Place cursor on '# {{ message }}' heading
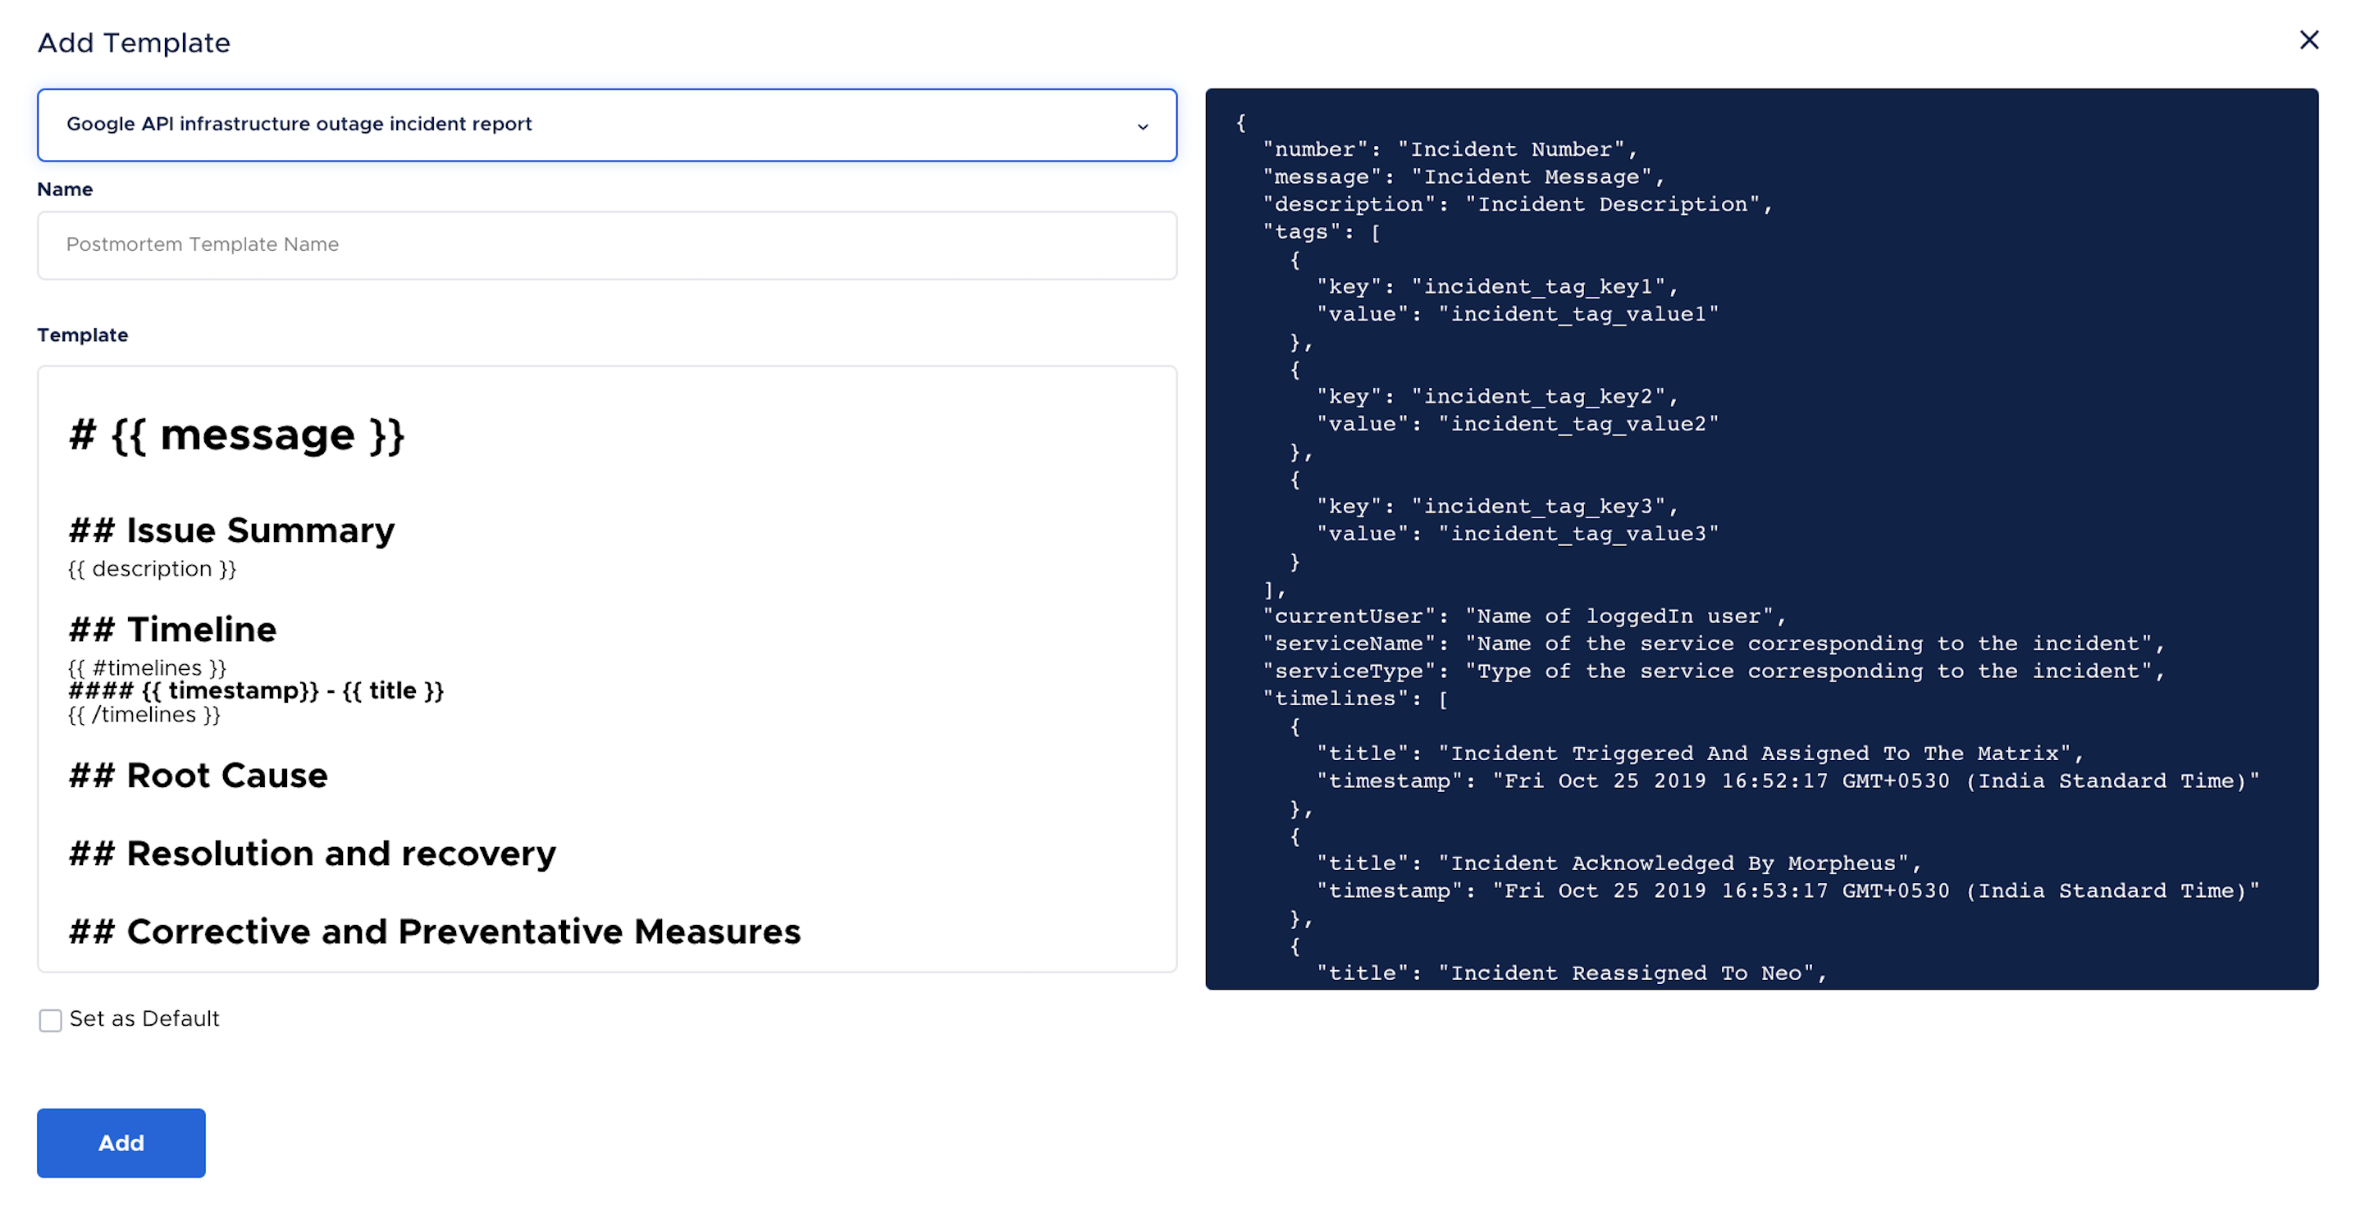The width and height of the screenshot is (2356, 1207). pyautogui.click(x=236, y=435)
